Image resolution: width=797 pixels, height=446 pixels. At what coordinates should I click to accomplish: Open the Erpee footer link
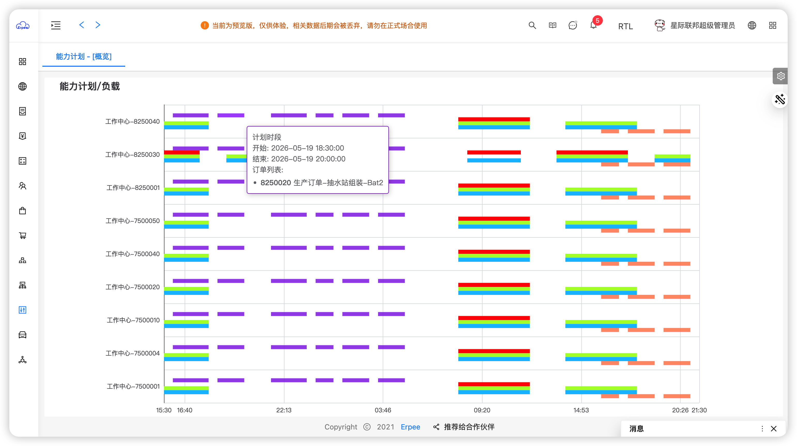pyautogui.click(x=410, y=427)
